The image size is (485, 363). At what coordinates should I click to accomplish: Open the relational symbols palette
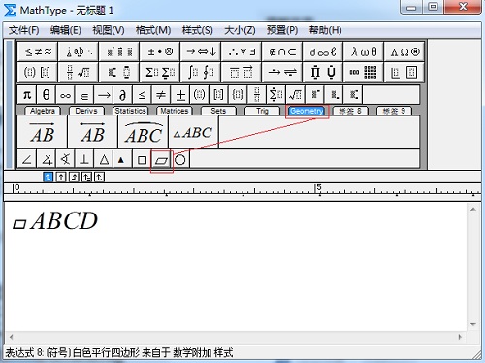pos(38,51)
